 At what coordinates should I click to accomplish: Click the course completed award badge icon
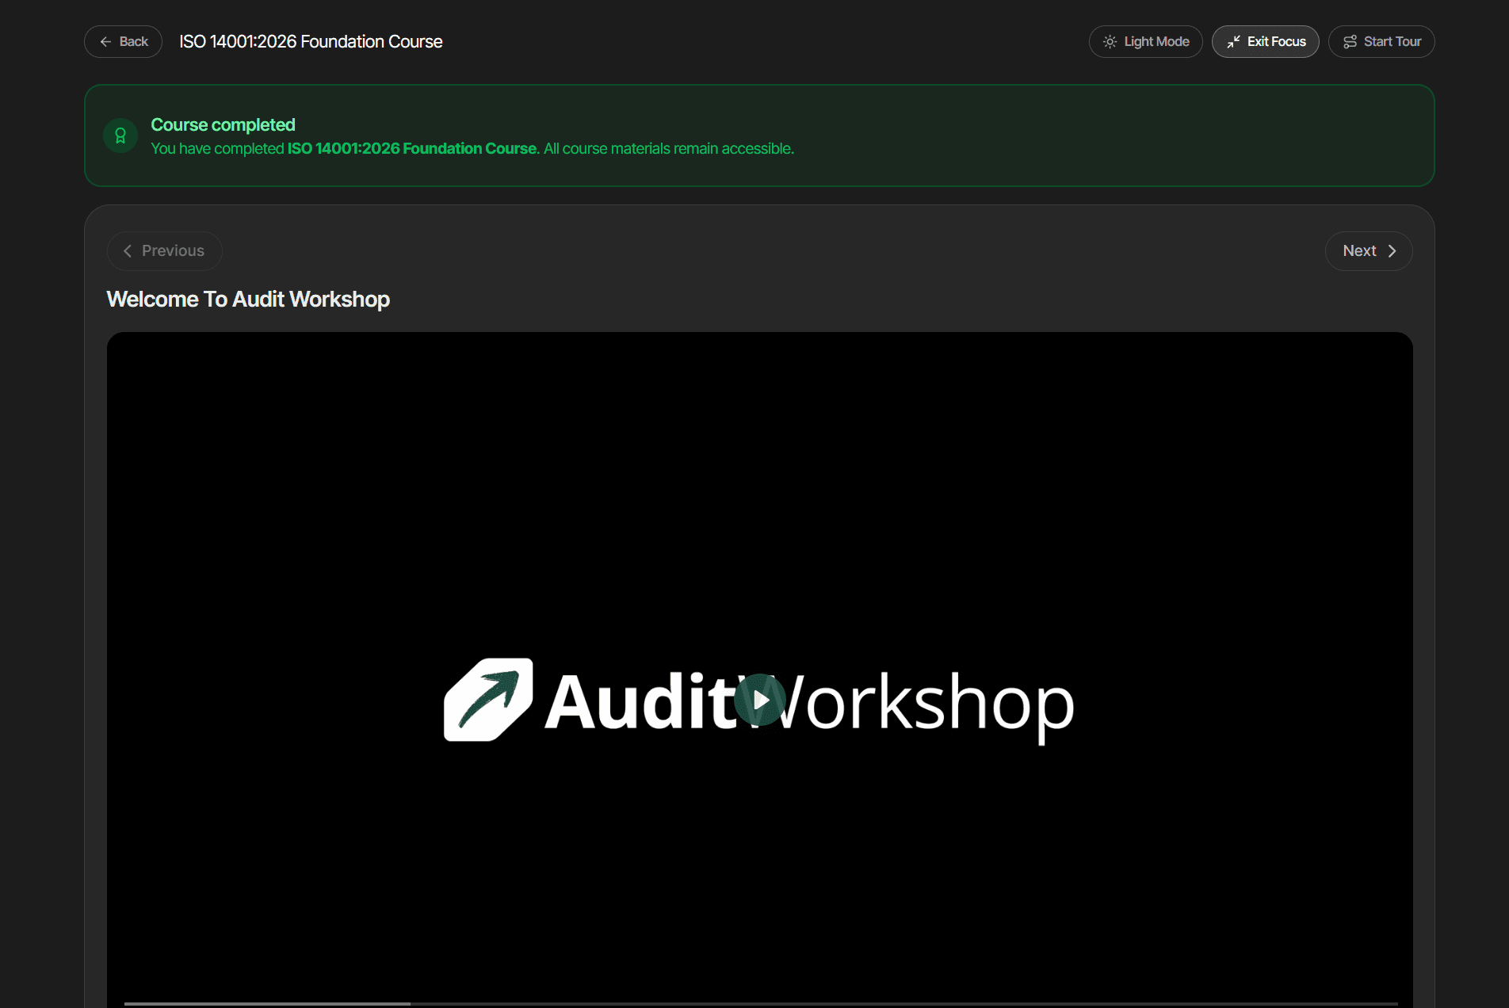120,136
